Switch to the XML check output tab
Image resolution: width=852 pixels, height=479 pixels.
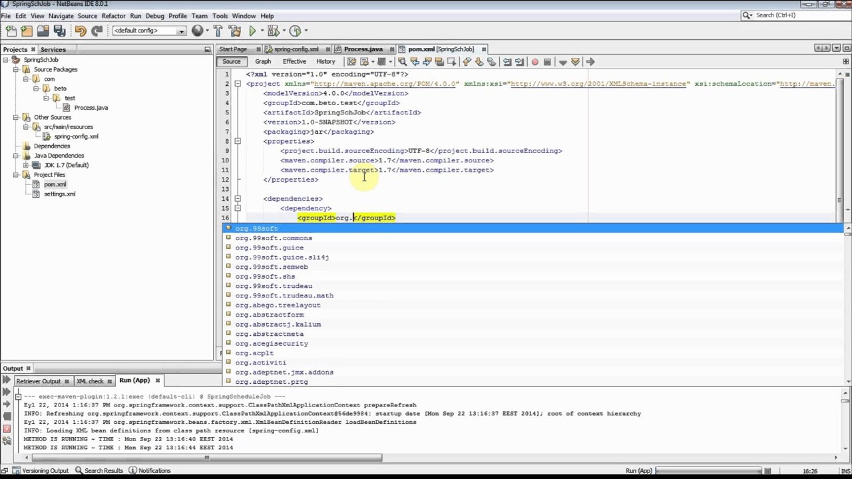90,381
